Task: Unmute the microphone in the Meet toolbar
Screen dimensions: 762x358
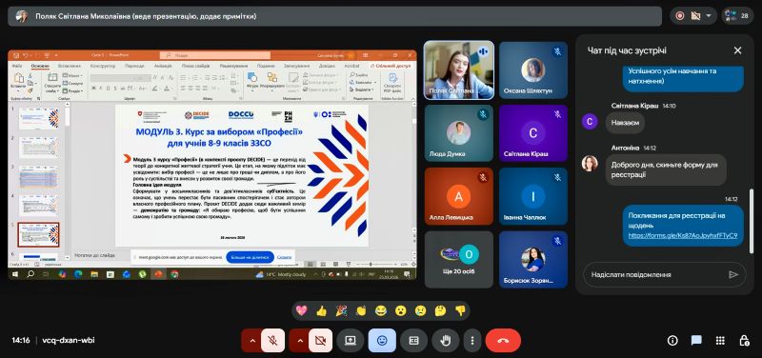Action: [273, 341]
